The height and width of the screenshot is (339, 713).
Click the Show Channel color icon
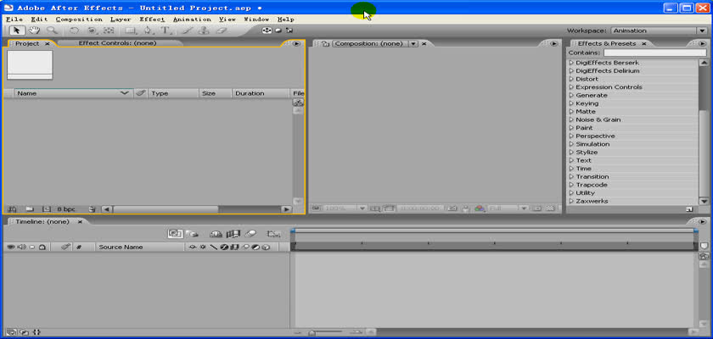click(480, 208)
